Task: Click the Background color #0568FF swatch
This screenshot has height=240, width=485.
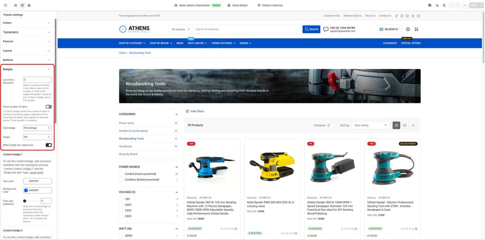Action: click(26, 190)
